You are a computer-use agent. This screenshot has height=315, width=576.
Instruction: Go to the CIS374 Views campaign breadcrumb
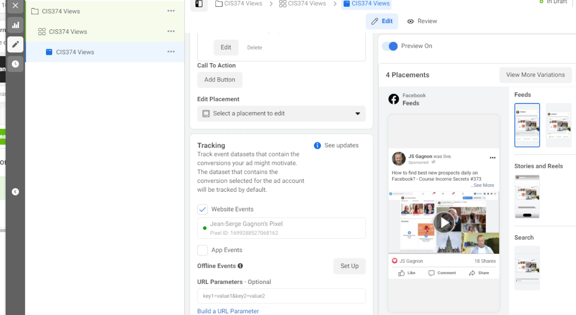(x=239, y=4)
